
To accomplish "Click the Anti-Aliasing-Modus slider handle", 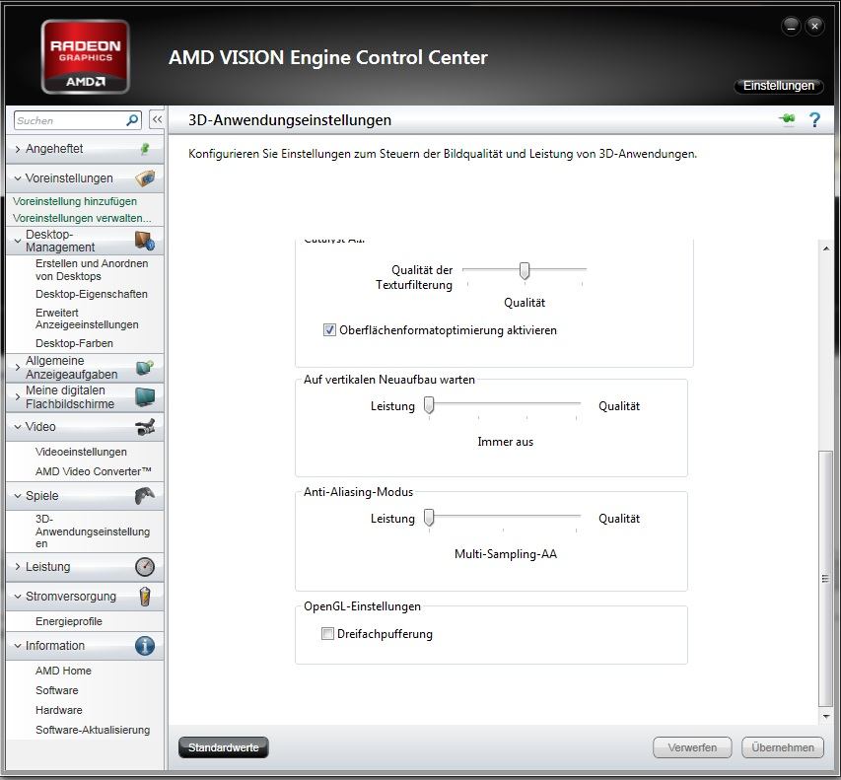I will click(x=429, y=519).
